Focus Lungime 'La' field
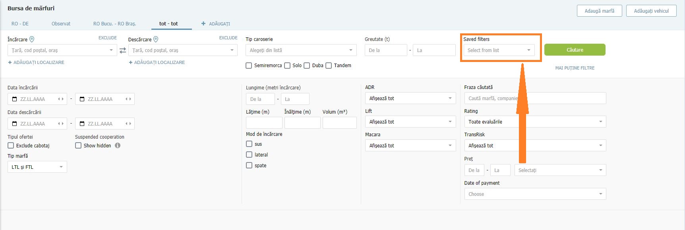Viewport: 685px width, 230px height. point(295,99)
